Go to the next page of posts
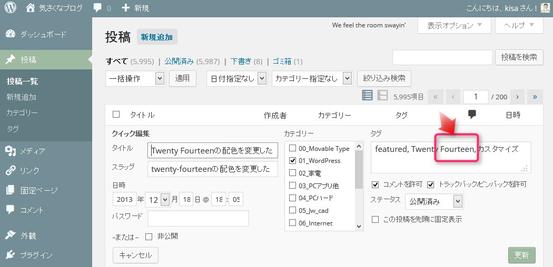This screenshot has height=267, width=553. pos(517,97)
